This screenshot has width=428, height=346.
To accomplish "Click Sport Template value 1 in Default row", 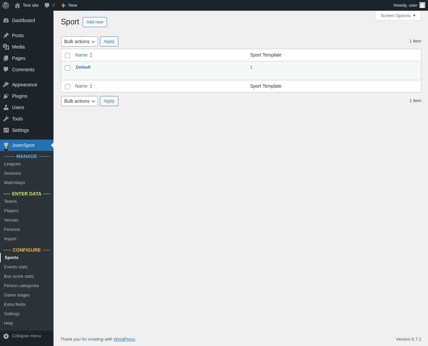I will click(x=251, y=67).
